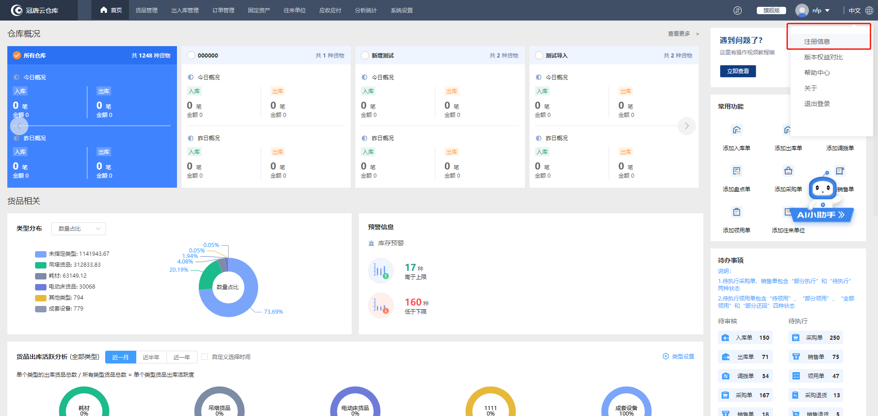Click the user avatar icon

coord(802,10)
